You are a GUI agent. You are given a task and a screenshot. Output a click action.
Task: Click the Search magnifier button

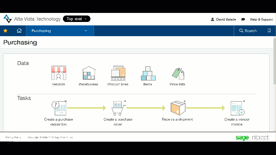click(248, 31)
